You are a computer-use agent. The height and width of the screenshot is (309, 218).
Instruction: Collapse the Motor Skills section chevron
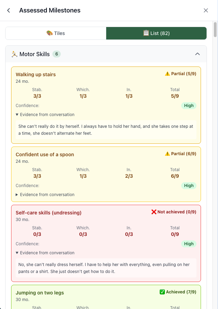point(198,54)
